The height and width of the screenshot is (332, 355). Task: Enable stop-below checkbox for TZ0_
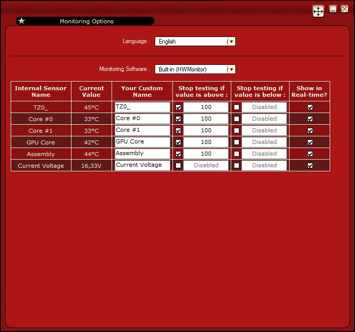coord(236,107)
